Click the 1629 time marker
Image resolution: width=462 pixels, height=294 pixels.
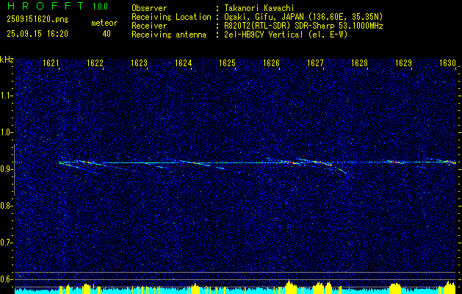point(404,63)
